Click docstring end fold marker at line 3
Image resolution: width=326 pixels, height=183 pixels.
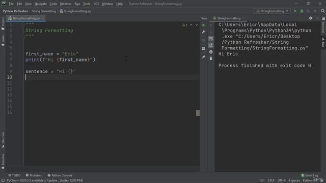[23, 37]
